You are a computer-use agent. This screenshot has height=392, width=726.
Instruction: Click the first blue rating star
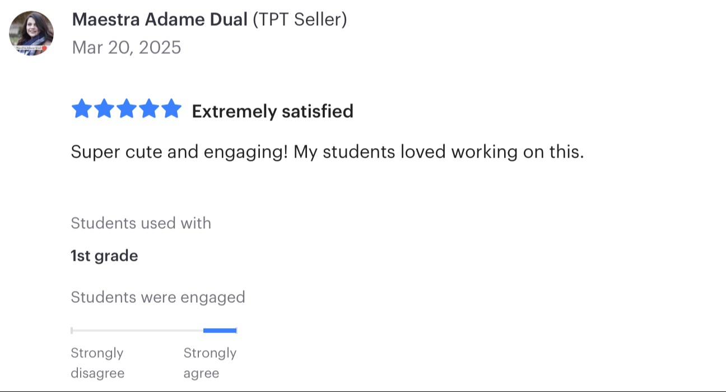(x=81, y=109)
